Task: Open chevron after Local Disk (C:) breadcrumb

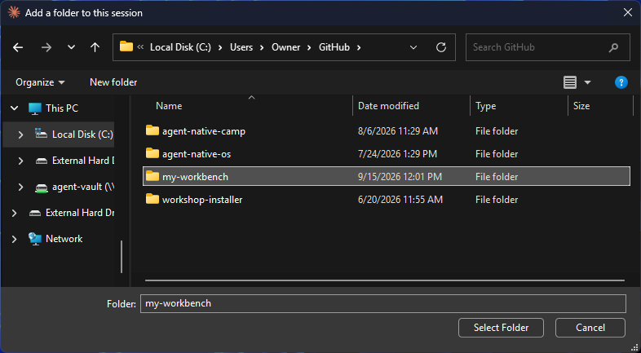Action: coord(220,47)
